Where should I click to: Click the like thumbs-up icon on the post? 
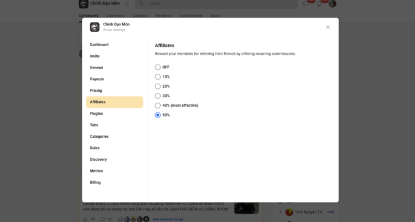(85, 219)
